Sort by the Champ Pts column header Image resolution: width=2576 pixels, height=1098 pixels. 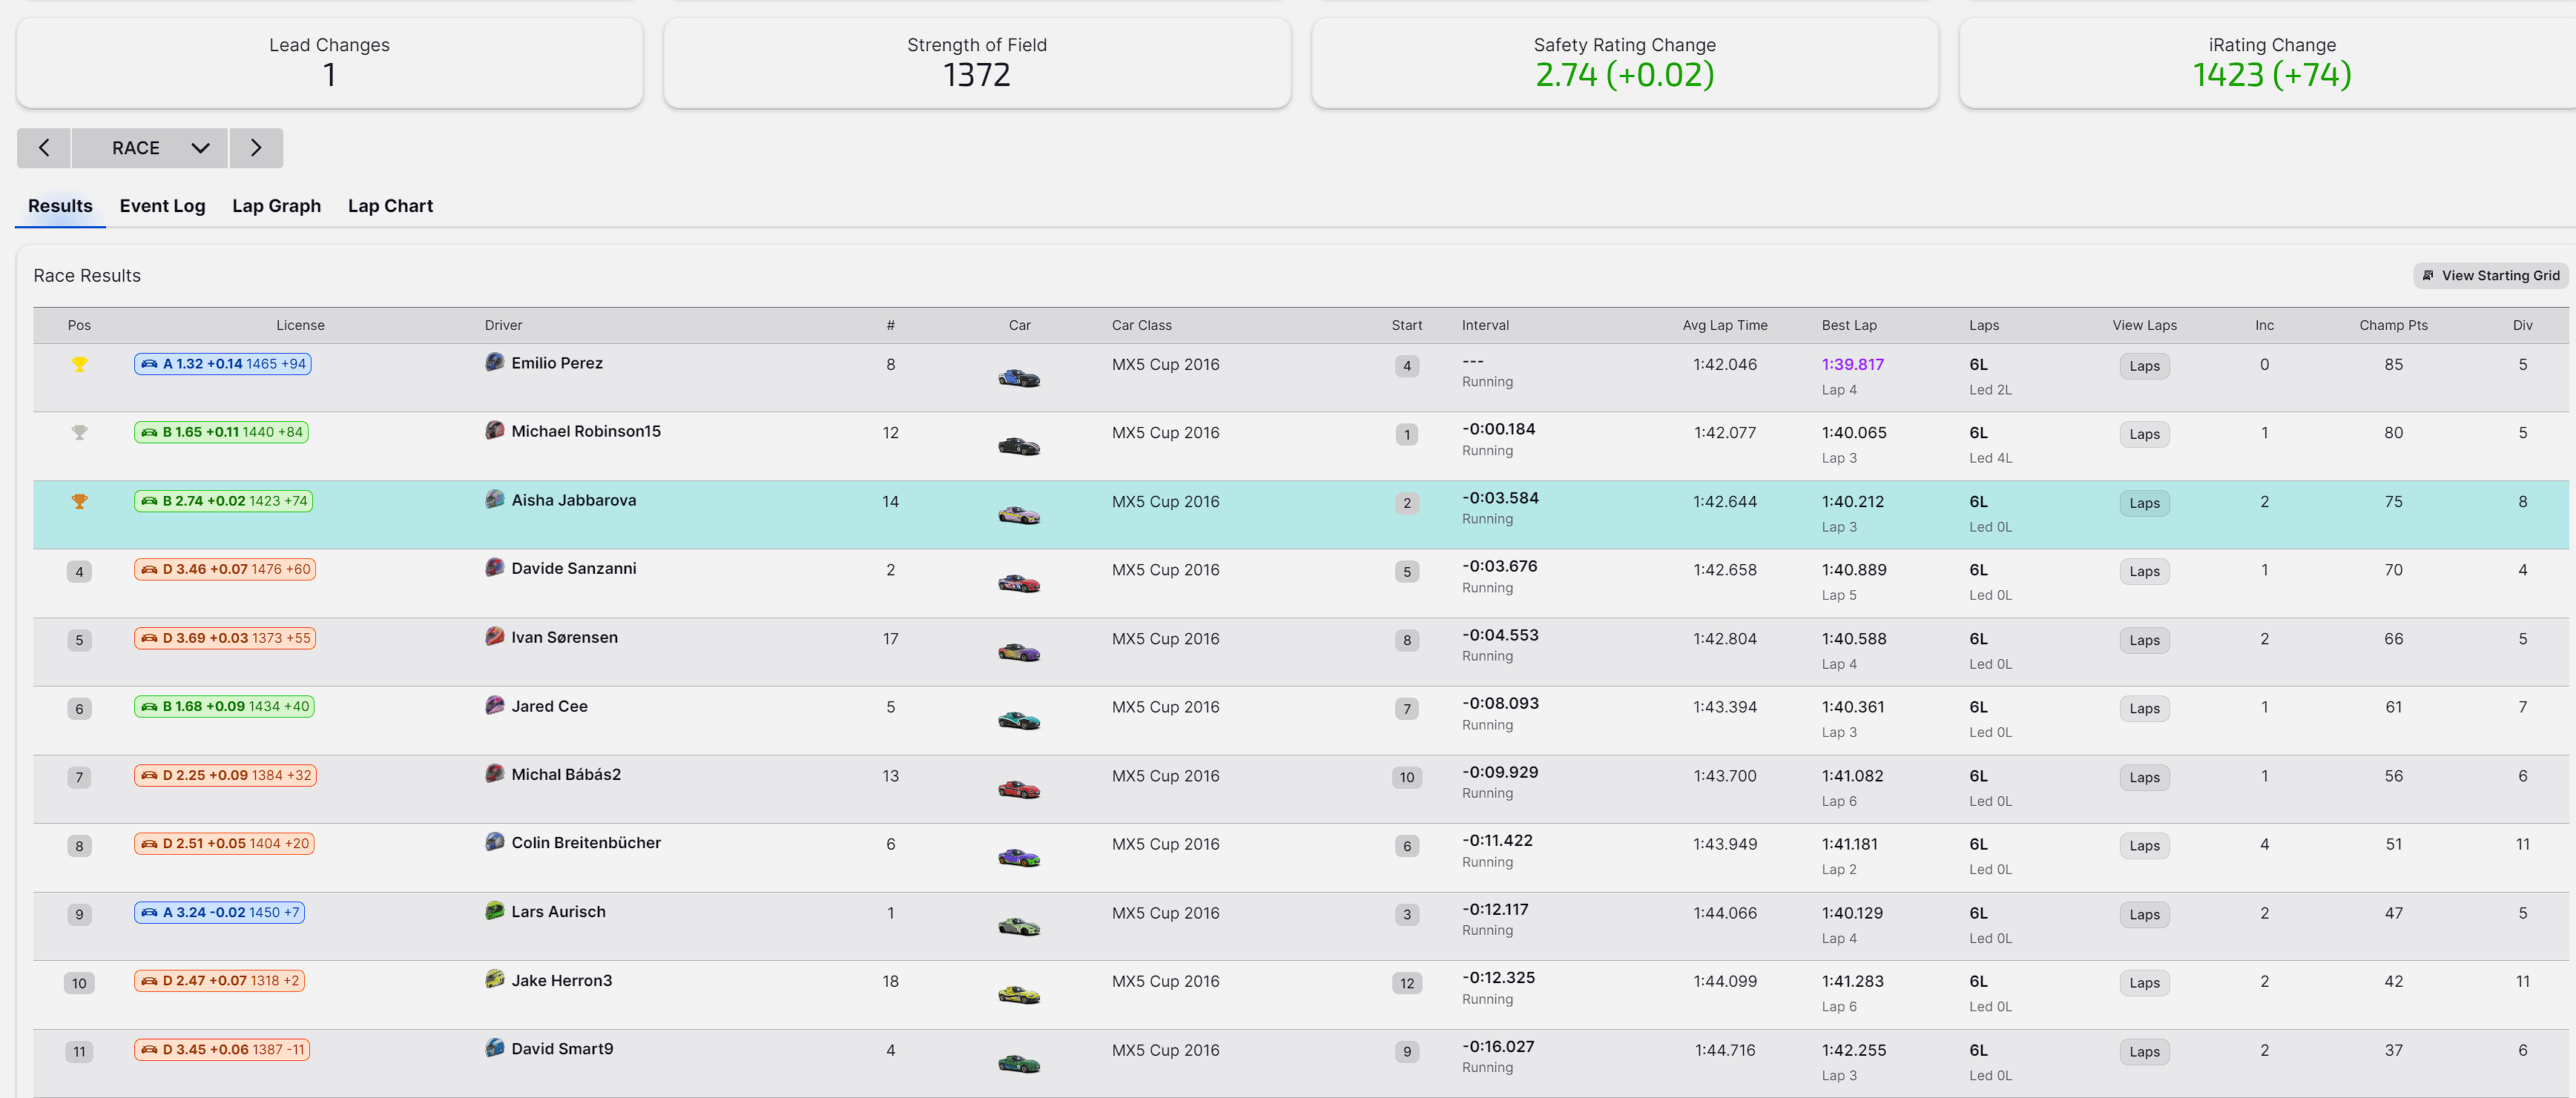(x=2393, y=325)
